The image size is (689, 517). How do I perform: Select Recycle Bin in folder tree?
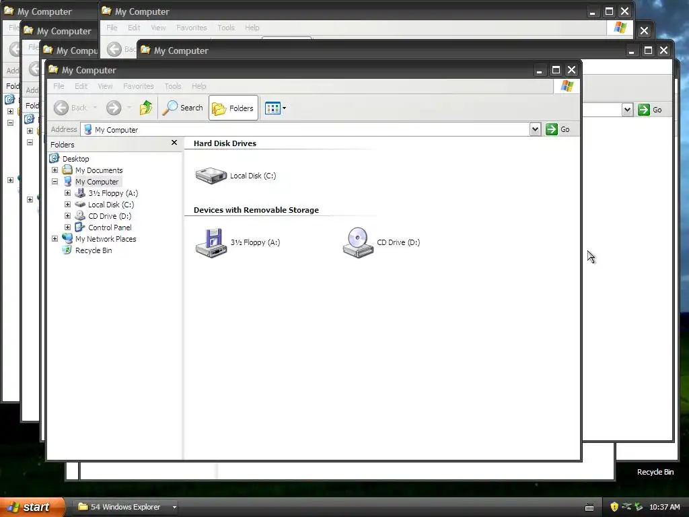94,250
